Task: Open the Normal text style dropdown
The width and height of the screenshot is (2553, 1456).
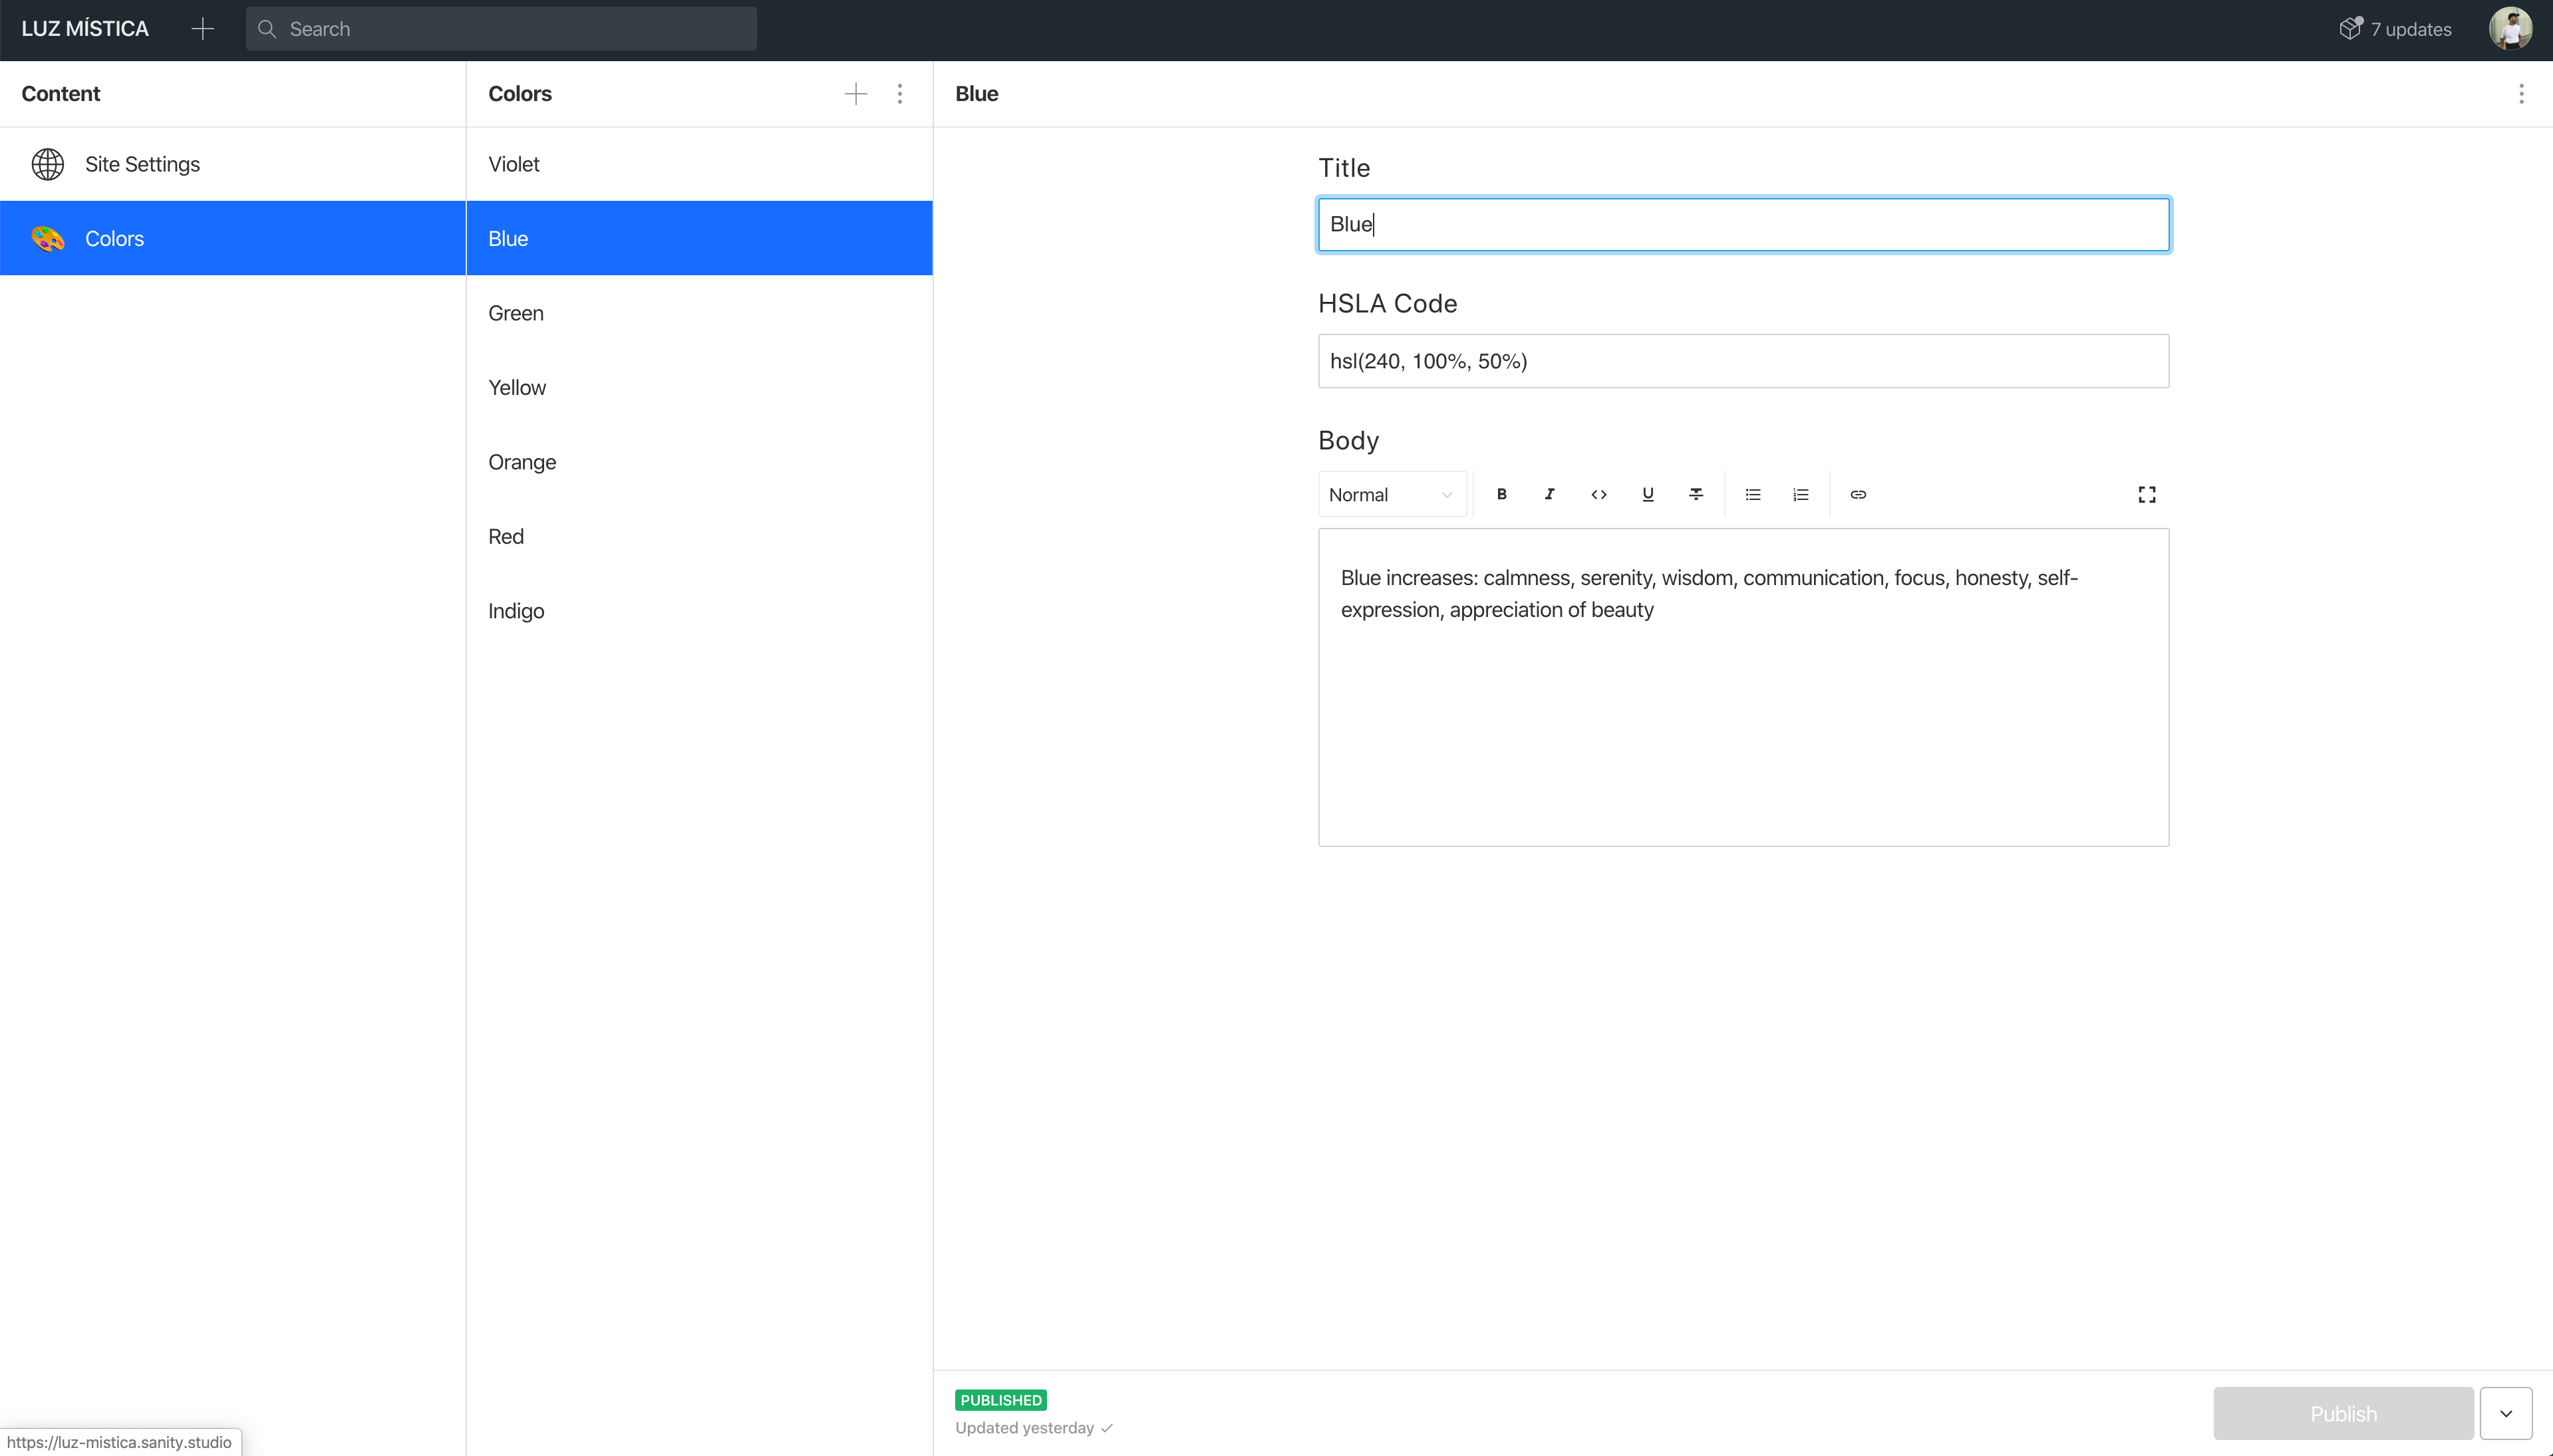Action: point(1390,494)
